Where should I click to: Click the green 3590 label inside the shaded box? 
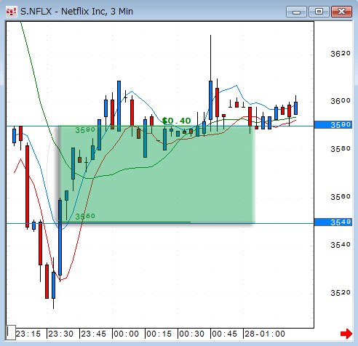85,130
